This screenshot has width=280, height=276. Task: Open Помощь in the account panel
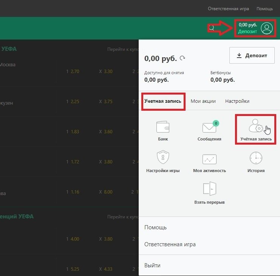(x=155, y=227)
